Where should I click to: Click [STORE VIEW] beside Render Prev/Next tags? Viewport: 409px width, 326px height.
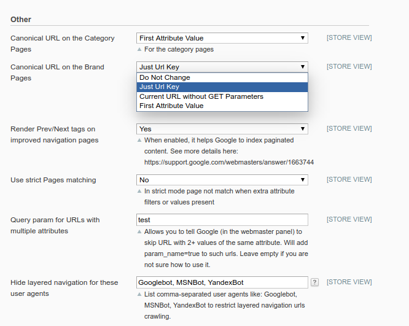(x=349, y=129)
